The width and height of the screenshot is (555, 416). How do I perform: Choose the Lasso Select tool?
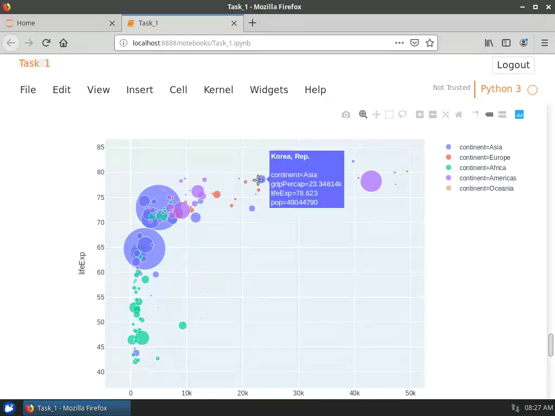[x=402, y=114]
